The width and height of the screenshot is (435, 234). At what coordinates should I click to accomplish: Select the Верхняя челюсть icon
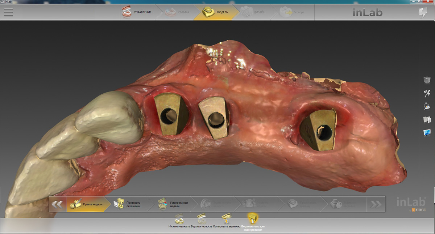202,221
